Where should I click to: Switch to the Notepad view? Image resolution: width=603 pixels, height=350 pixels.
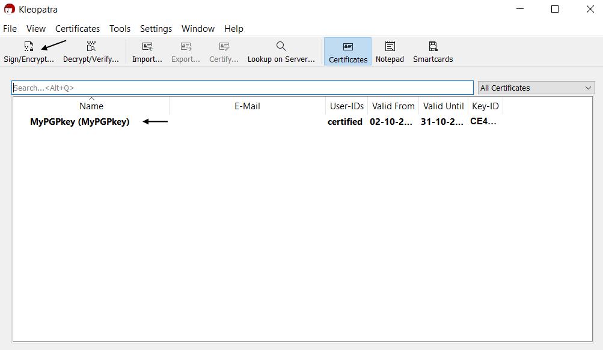pyautogui.click(x=389, y=52)
